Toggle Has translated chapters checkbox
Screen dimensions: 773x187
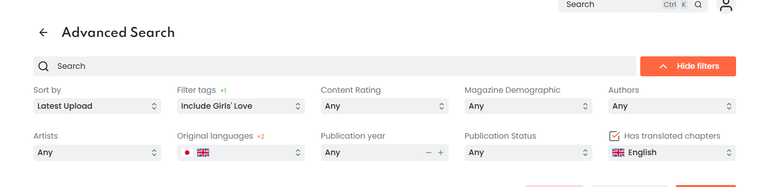point(614,136)
